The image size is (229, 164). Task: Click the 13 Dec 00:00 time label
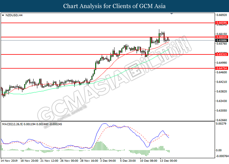(x=168, y=161)
